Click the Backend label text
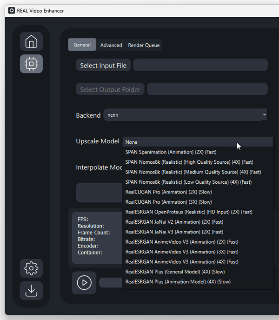The image size is (279, 320). pyautogui.click(x=88, y=115)
